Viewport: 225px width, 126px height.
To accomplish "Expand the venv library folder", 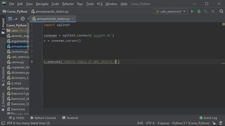I will [18, 30].
